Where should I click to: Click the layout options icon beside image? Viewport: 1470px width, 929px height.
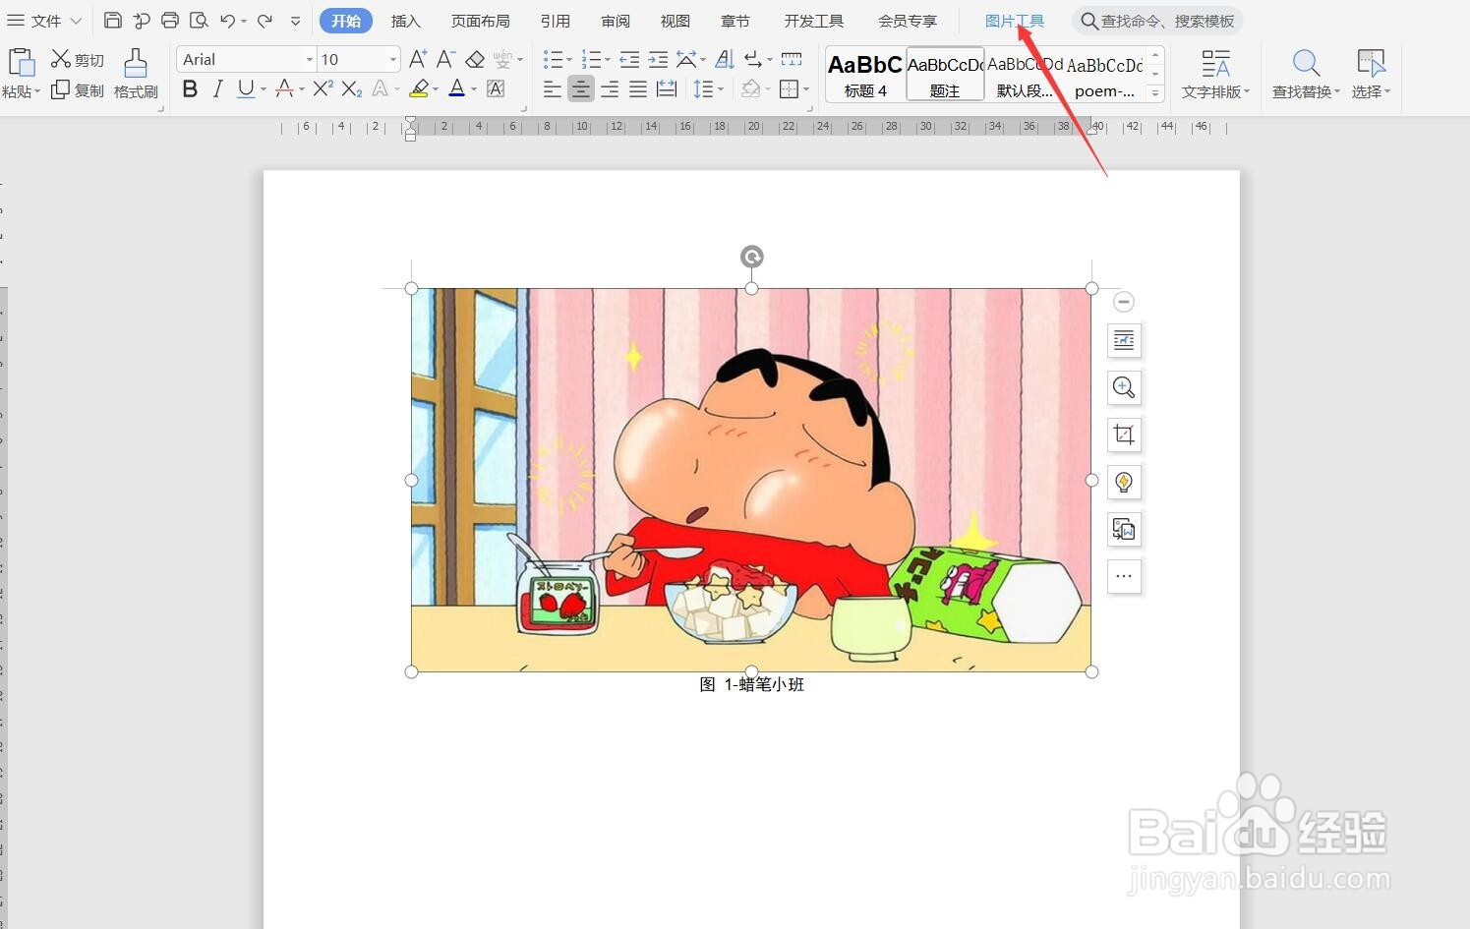[x=1124, y=340]
